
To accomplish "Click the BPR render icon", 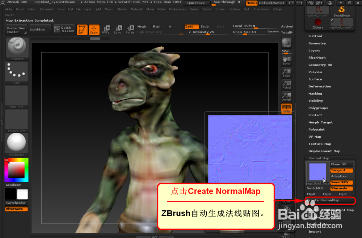I will pos(286,43).
